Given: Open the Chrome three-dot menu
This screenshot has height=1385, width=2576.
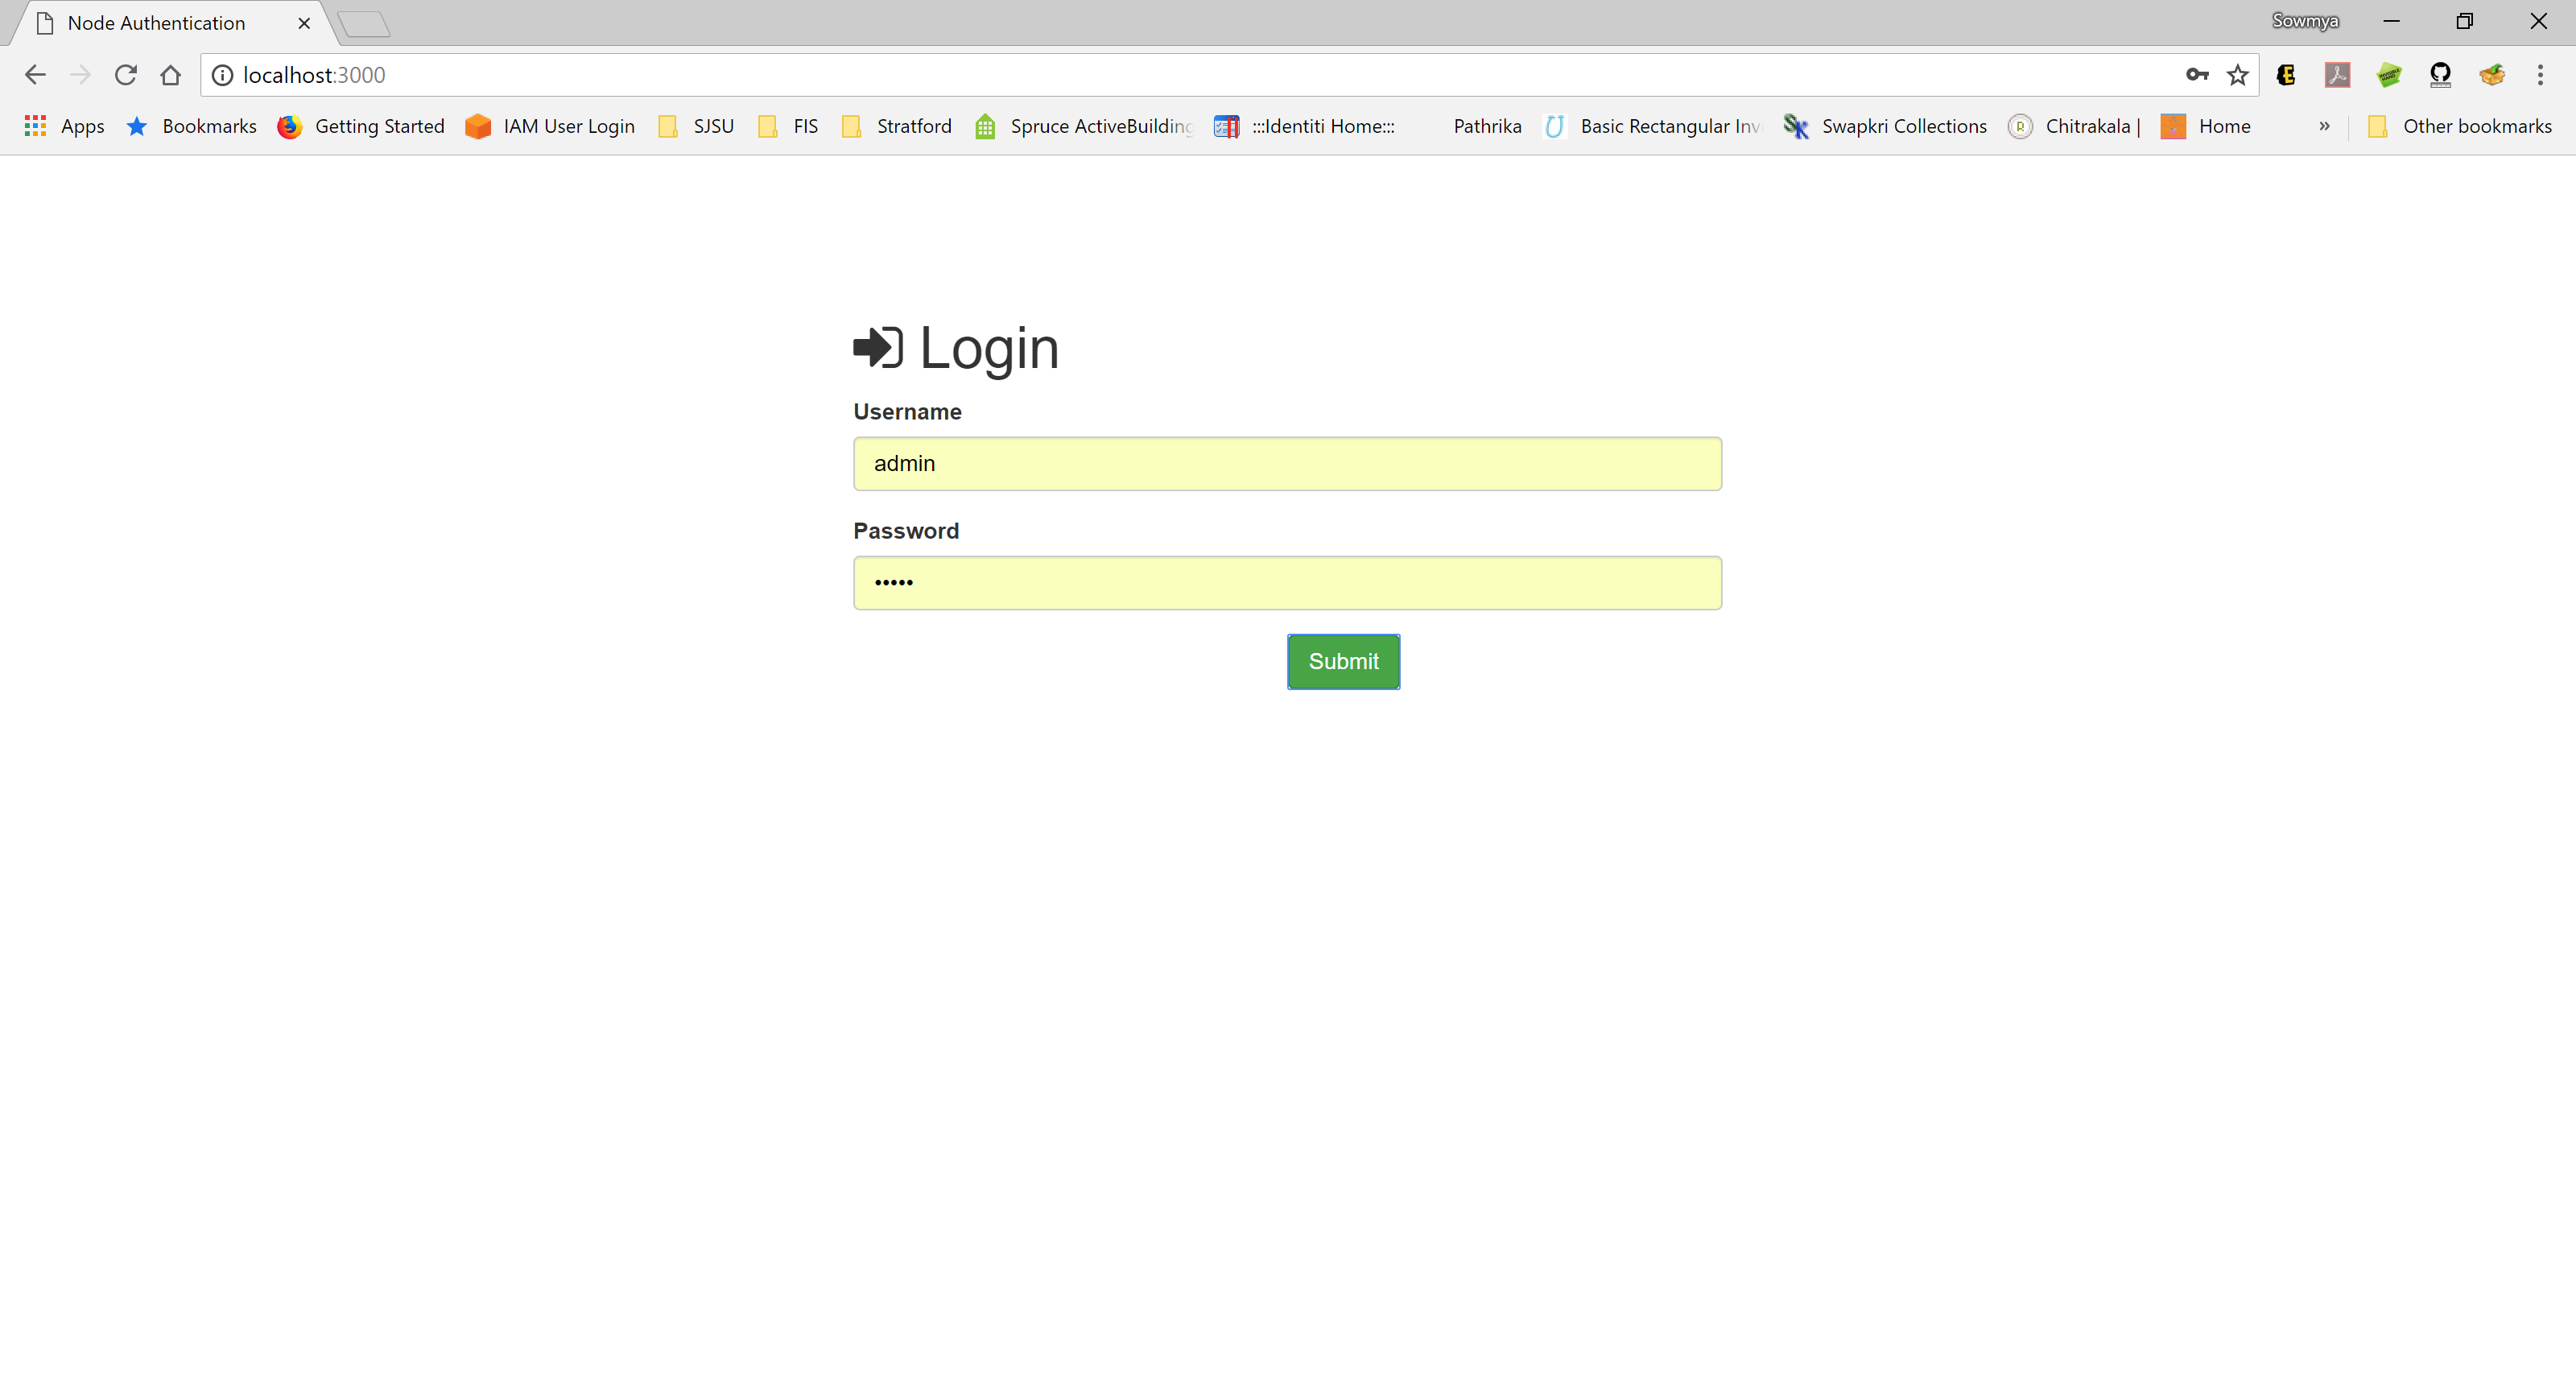Looking at the screenshot, I should coord(2540,75).
